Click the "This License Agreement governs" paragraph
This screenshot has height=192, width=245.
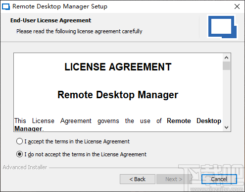tap(118, 125)
